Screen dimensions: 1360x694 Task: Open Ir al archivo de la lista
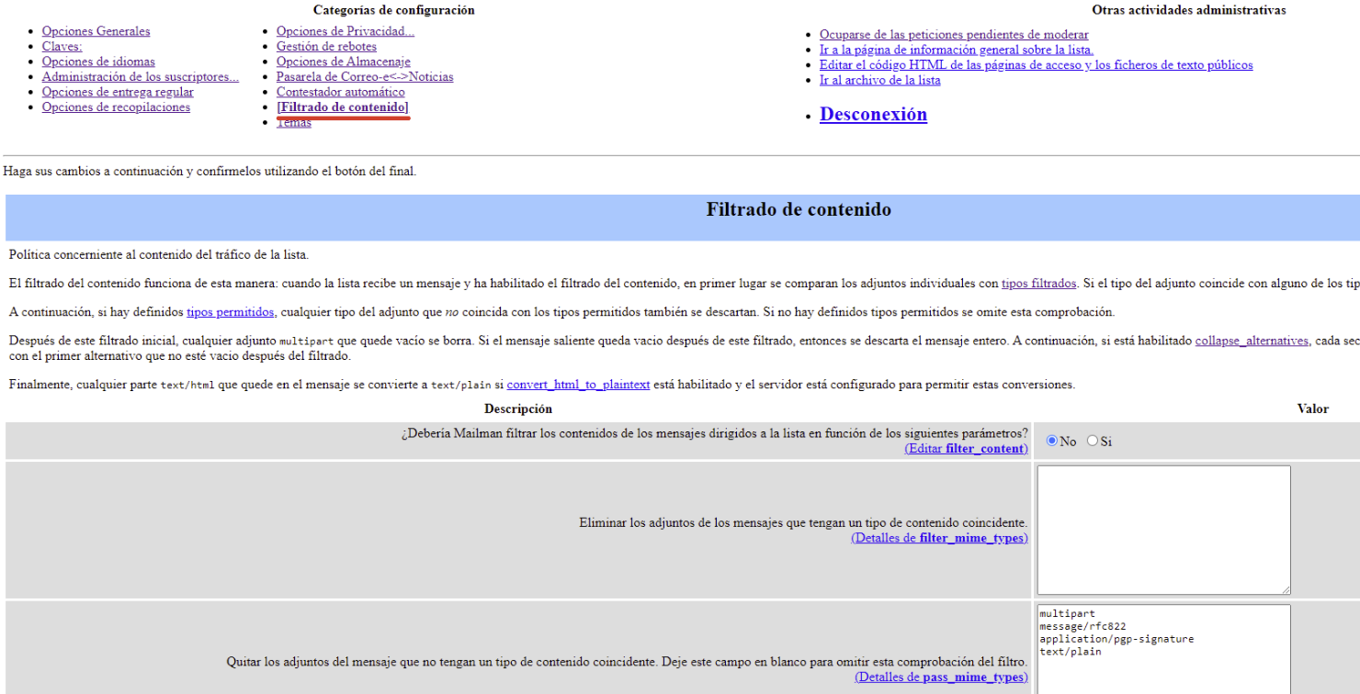880,80
